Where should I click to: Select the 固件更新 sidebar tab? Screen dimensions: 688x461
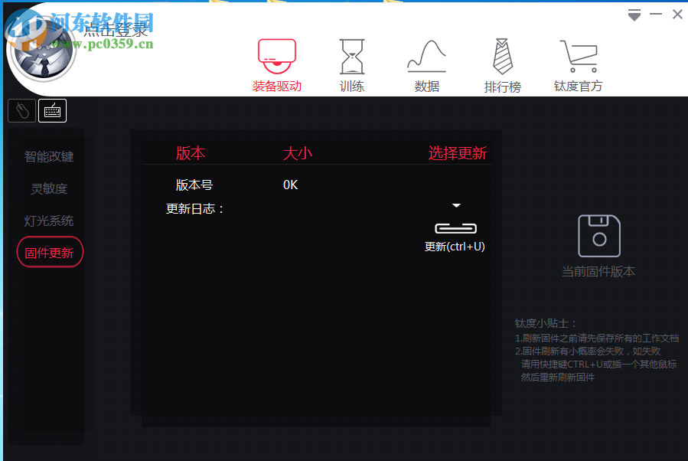click(50, 252)
